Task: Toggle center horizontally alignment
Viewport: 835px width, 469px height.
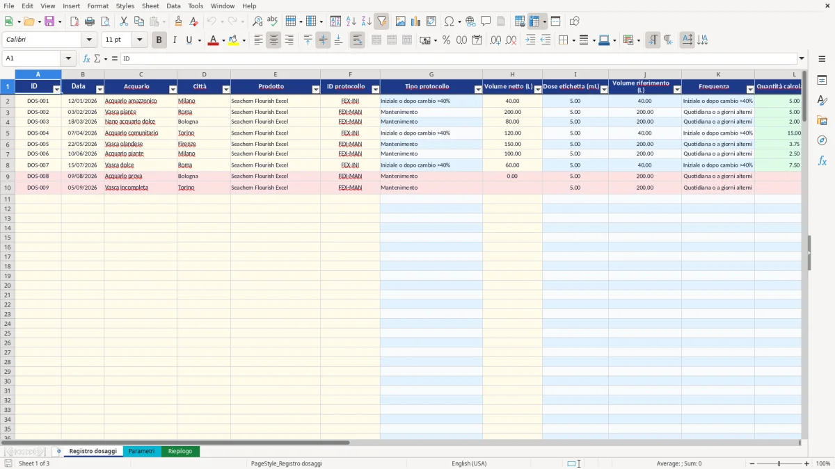Action: point(273,40)
